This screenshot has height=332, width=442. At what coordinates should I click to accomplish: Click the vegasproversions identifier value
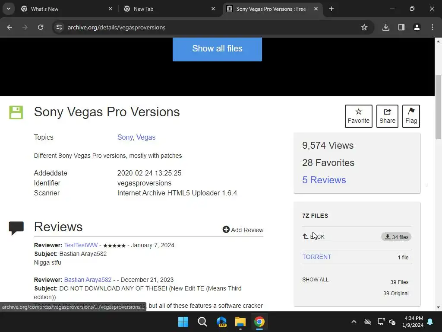tap(144, 183)
